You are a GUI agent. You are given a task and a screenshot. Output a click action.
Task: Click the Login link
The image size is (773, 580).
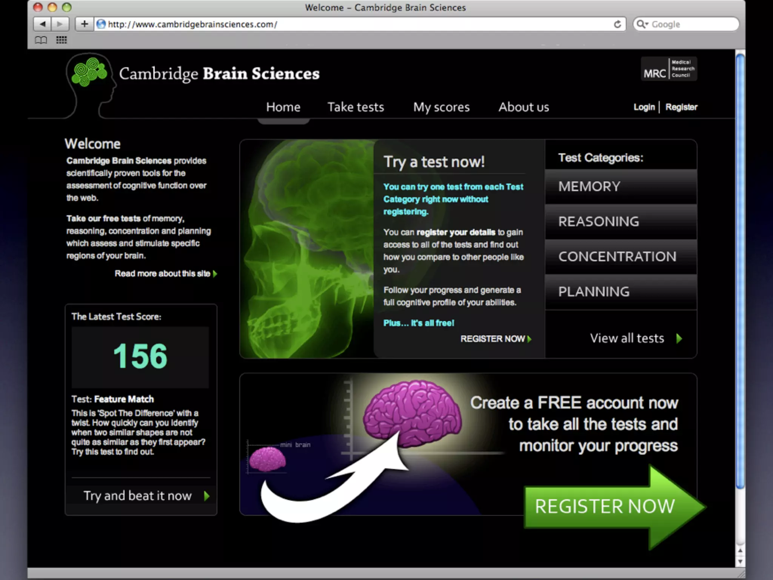pos(644,107)
